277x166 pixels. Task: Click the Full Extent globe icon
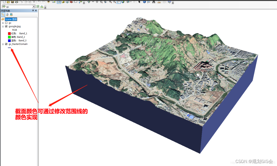click(123, 2)
